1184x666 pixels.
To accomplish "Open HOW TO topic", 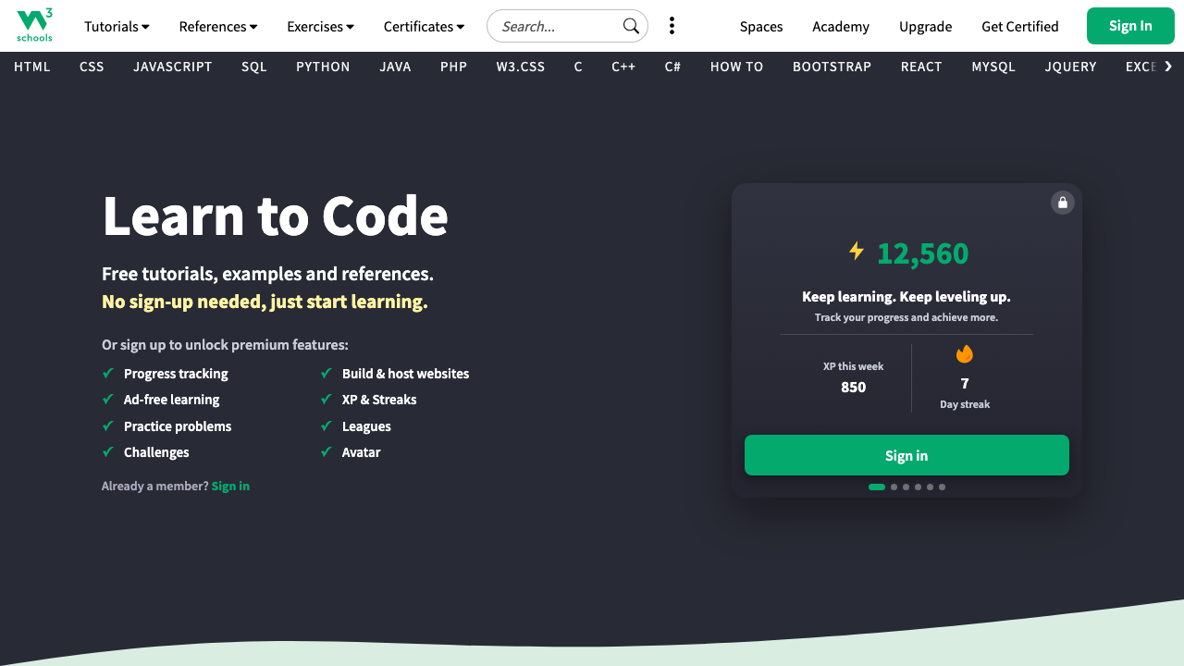I will tap(737, 67).
